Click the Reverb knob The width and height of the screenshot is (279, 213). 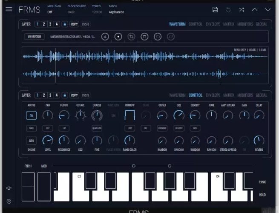[x=259, y=141]
